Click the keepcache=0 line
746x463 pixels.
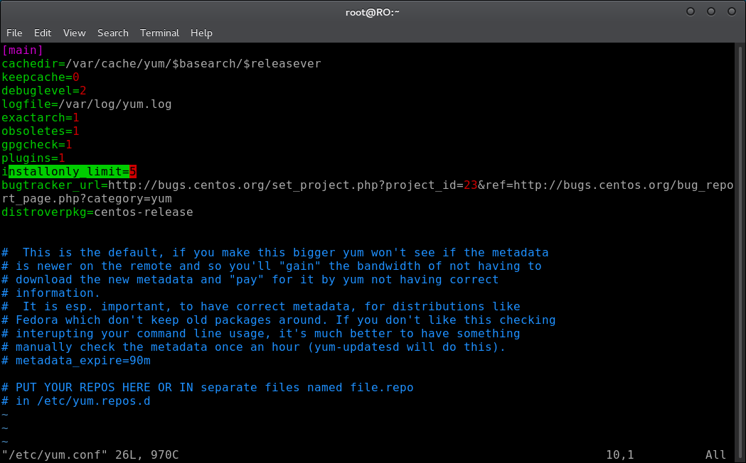[41, 77]
